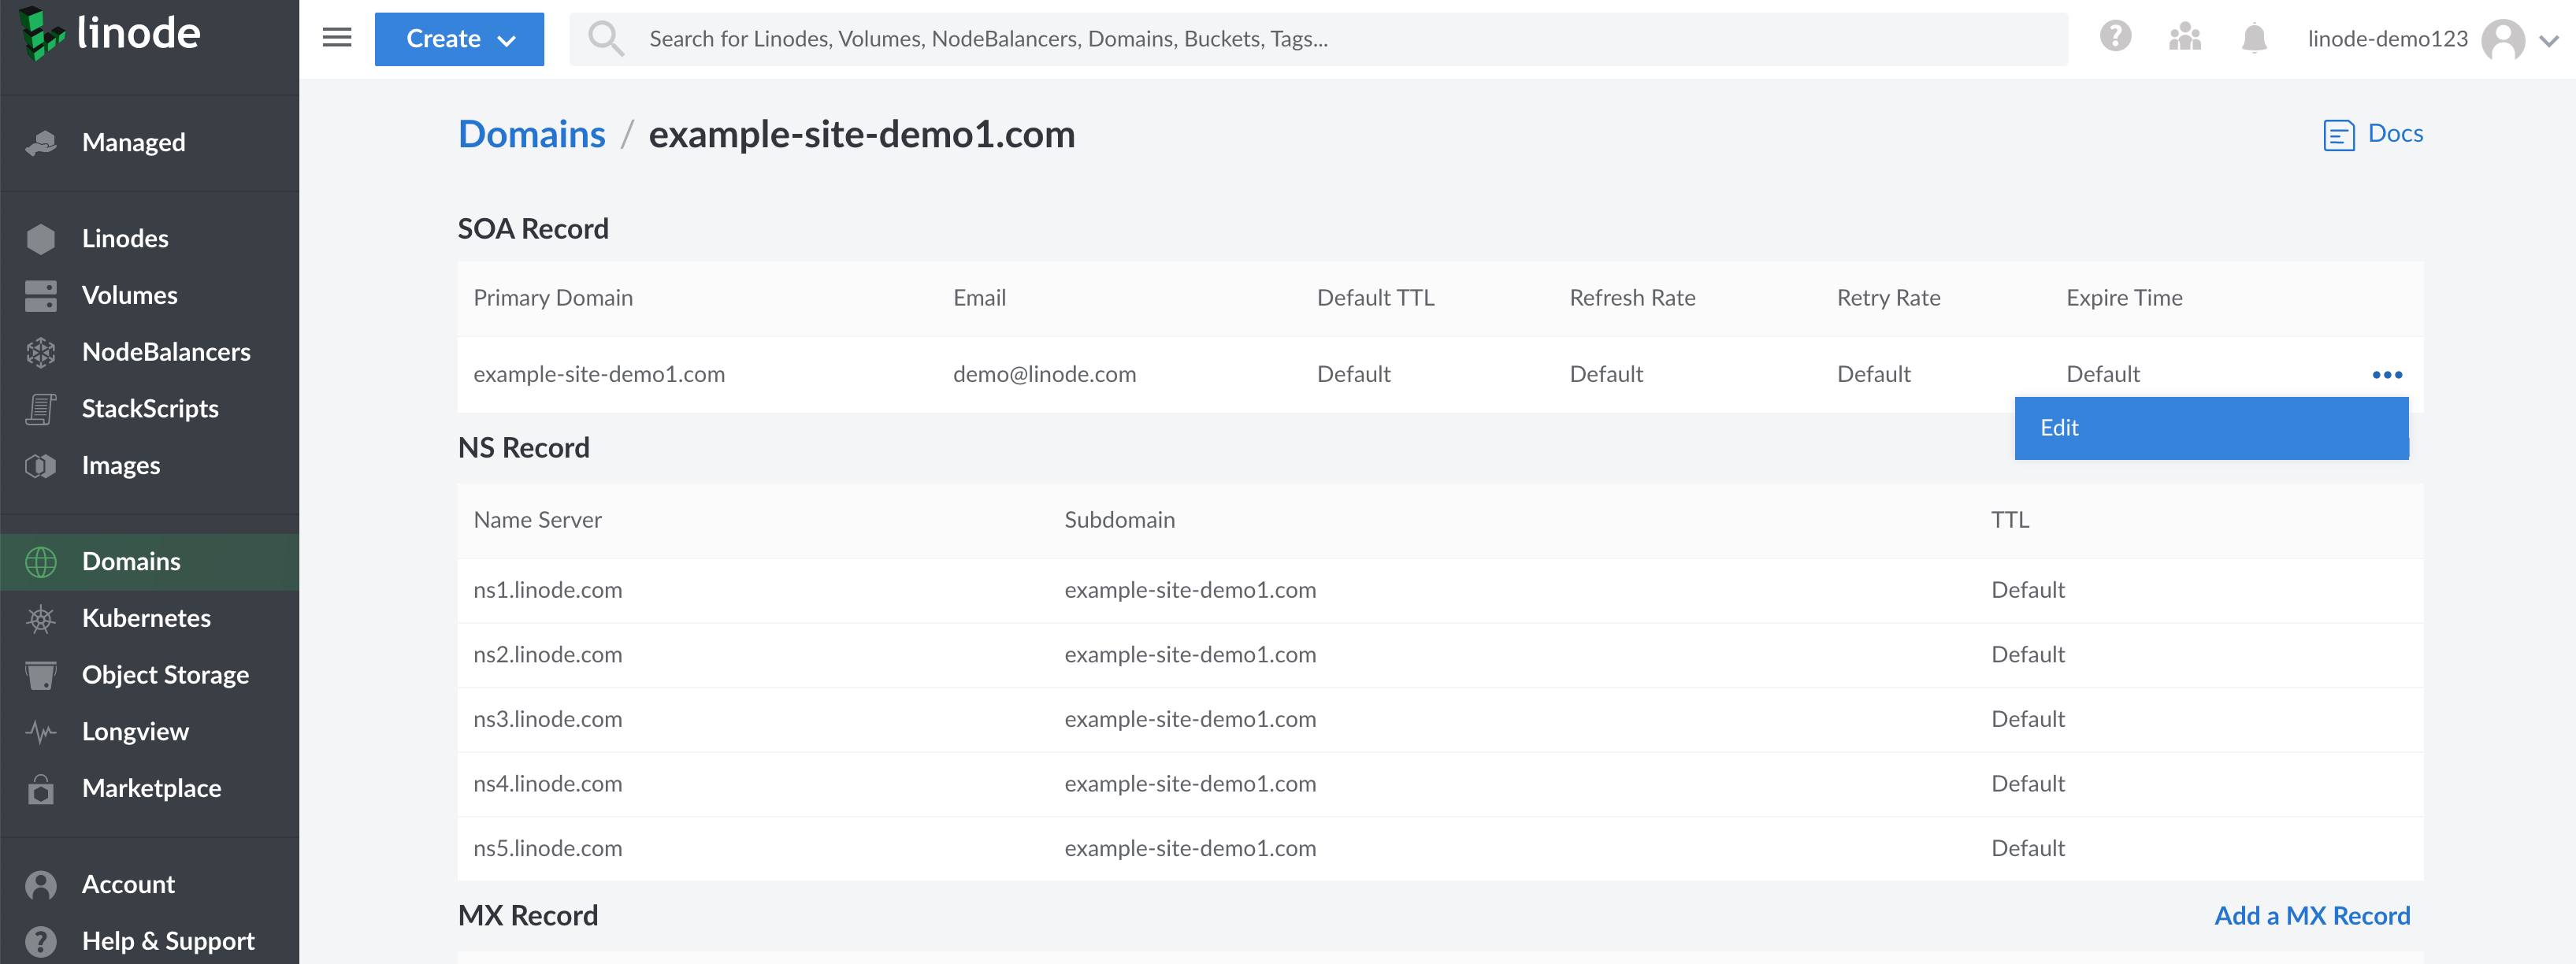Click the Docs document icon

2338,134
